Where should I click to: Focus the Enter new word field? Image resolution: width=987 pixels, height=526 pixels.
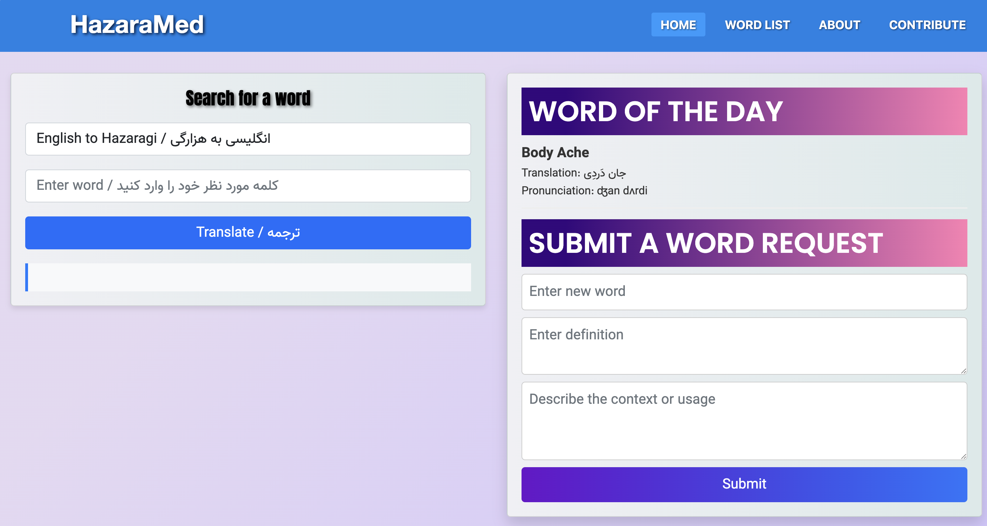pyautogui.click(x=744, y=291)
